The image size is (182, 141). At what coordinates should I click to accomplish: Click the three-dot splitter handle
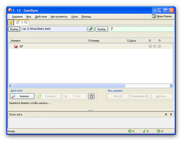click(x=91, y=110)
